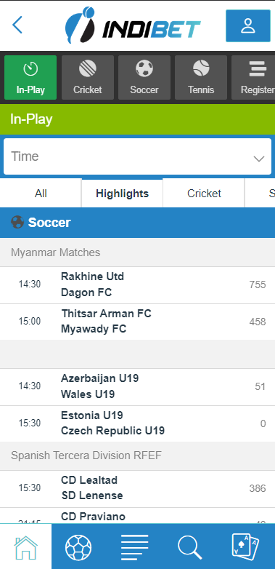Expand the Time sorting dropdown
This screenshot has height=569, width=275.
click(138, 156)
